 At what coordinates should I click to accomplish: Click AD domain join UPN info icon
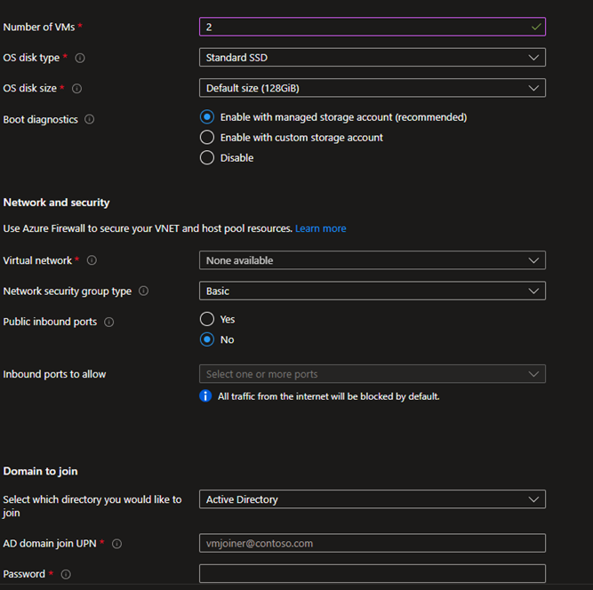[x=117, y=544]
